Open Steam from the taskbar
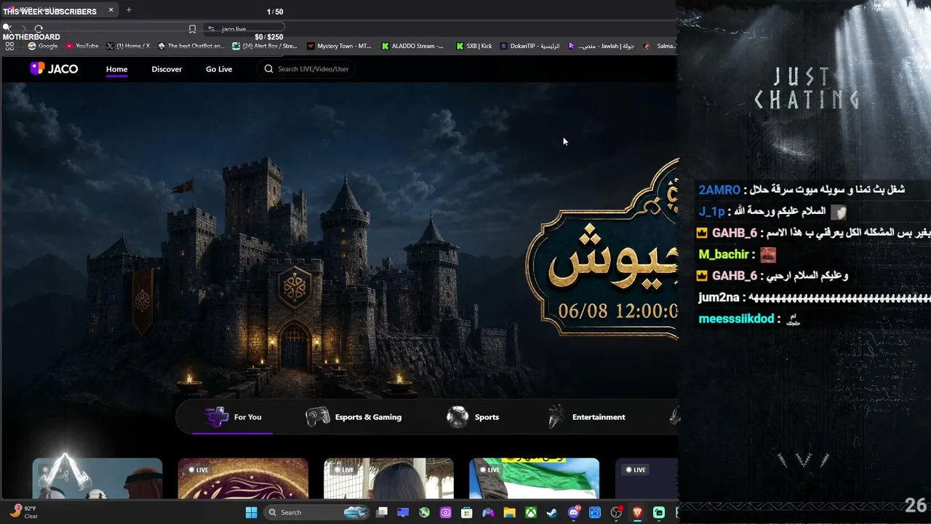The height and width of the screenshot is (524, 931). point(552,512)
